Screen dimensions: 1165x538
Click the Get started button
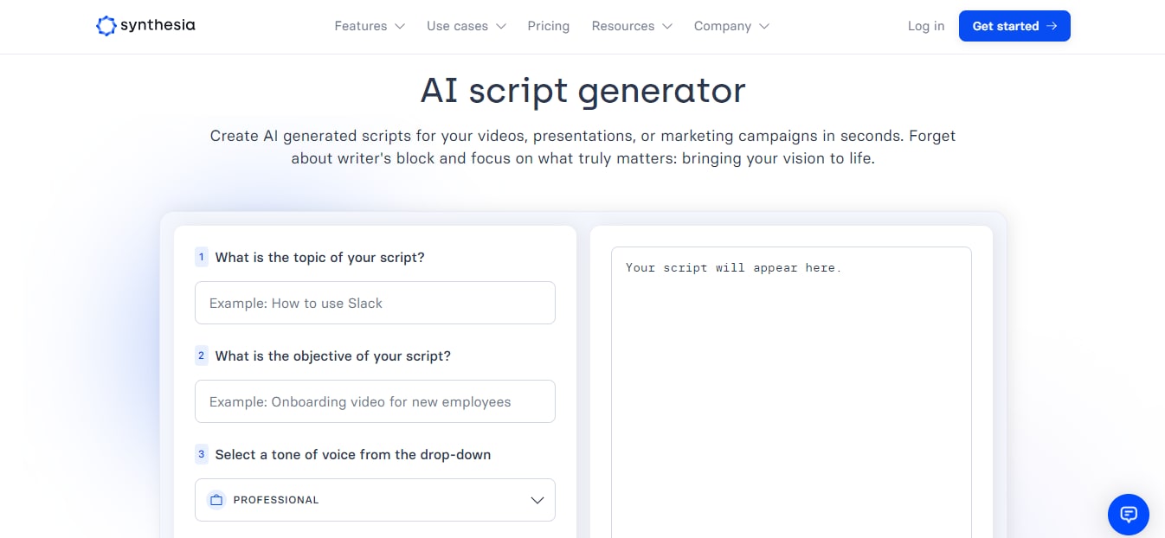click(x=1014, y=26)
